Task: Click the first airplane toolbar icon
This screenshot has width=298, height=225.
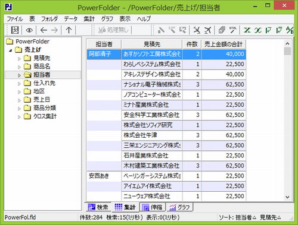Action: tap(197, 30)
